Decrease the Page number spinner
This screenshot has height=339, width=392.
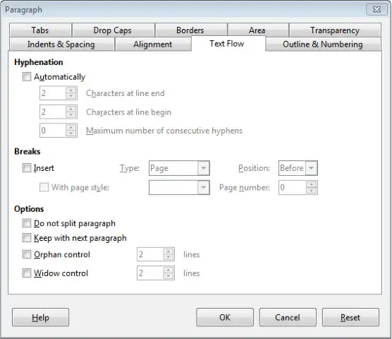[311, 190]
